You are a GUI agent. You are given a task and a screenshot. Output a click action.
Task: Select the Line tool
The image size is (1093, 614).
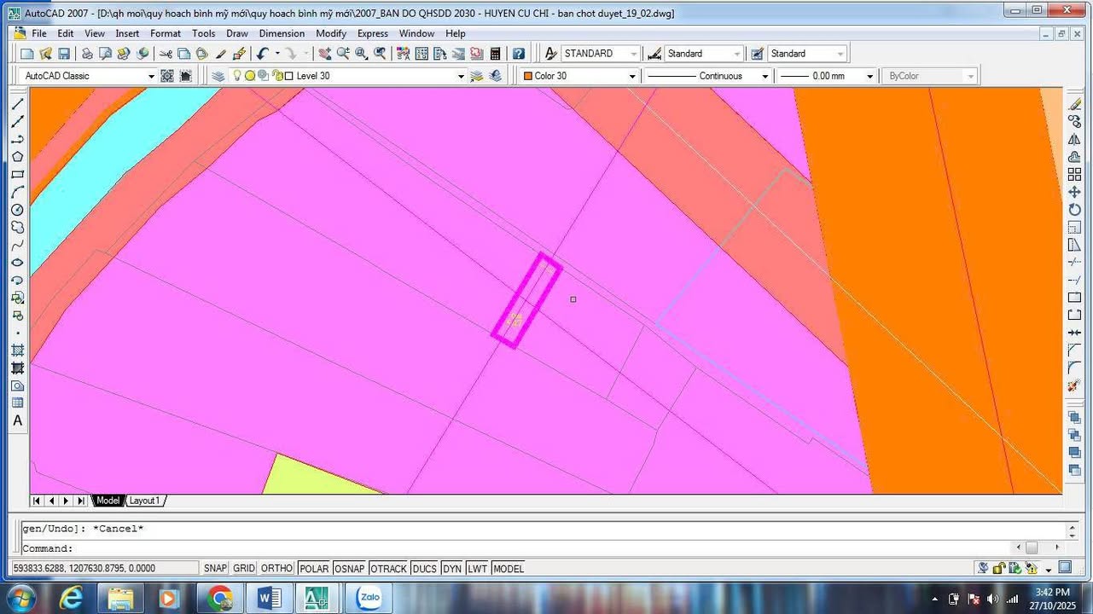coord(18,104)
